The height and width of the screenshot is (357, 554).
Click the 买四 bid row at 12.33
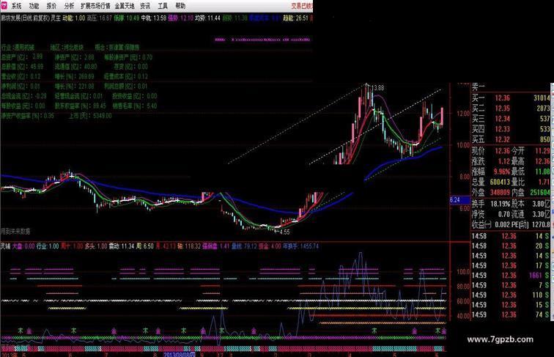pos(511,129)
